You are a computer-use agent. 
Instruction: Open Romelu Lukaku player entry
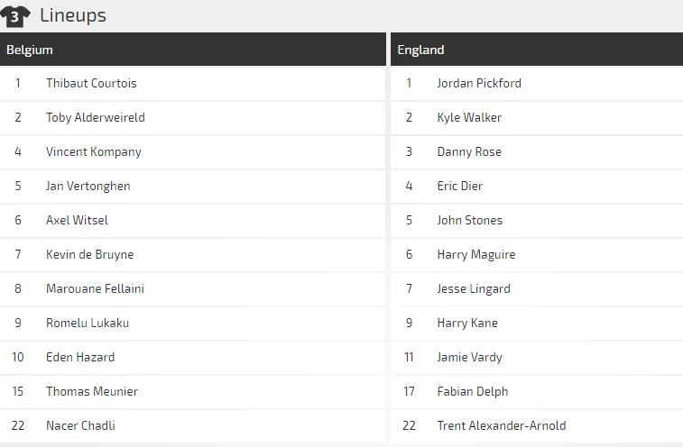[86, 323]
